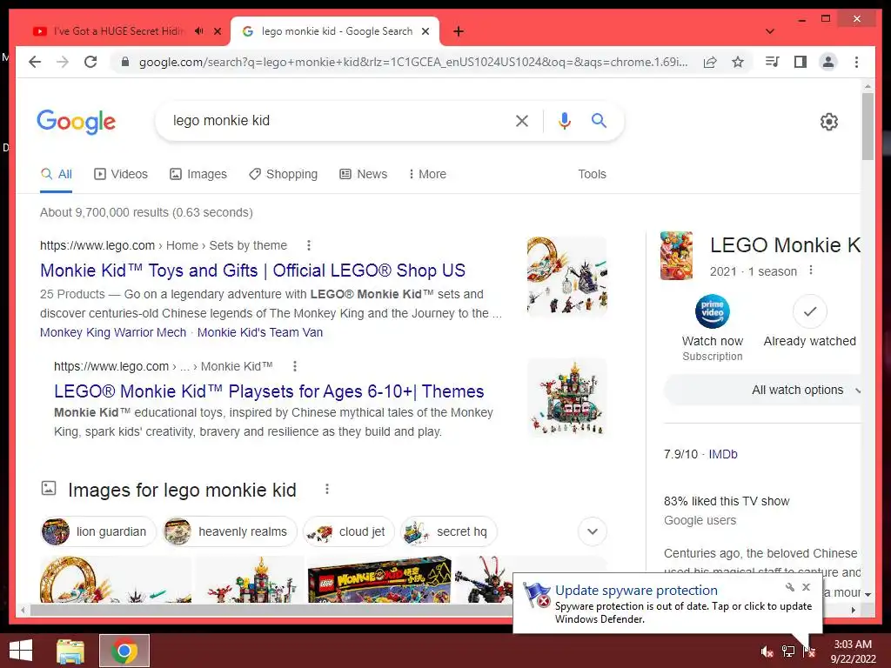Viewport: 891px width, 668px height.
Task: Open a new tab with plus button
Action: (x=458, y=31)
